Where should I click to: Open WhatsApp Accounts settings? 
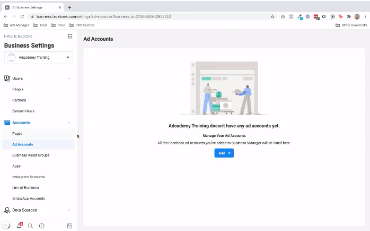click(29, 198)
